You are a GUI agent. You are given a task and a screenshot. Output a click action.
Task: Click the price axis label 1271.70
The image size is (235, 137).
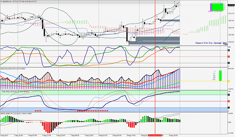point(231,13)
